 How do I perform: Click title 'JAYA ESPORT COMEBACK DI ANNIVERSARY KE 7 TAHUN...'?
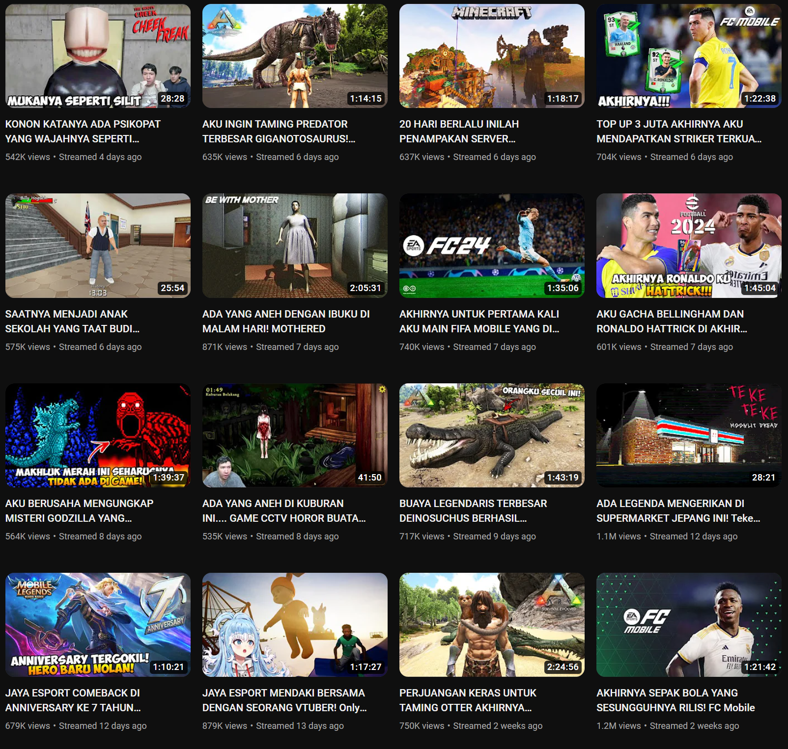point(73,700)
